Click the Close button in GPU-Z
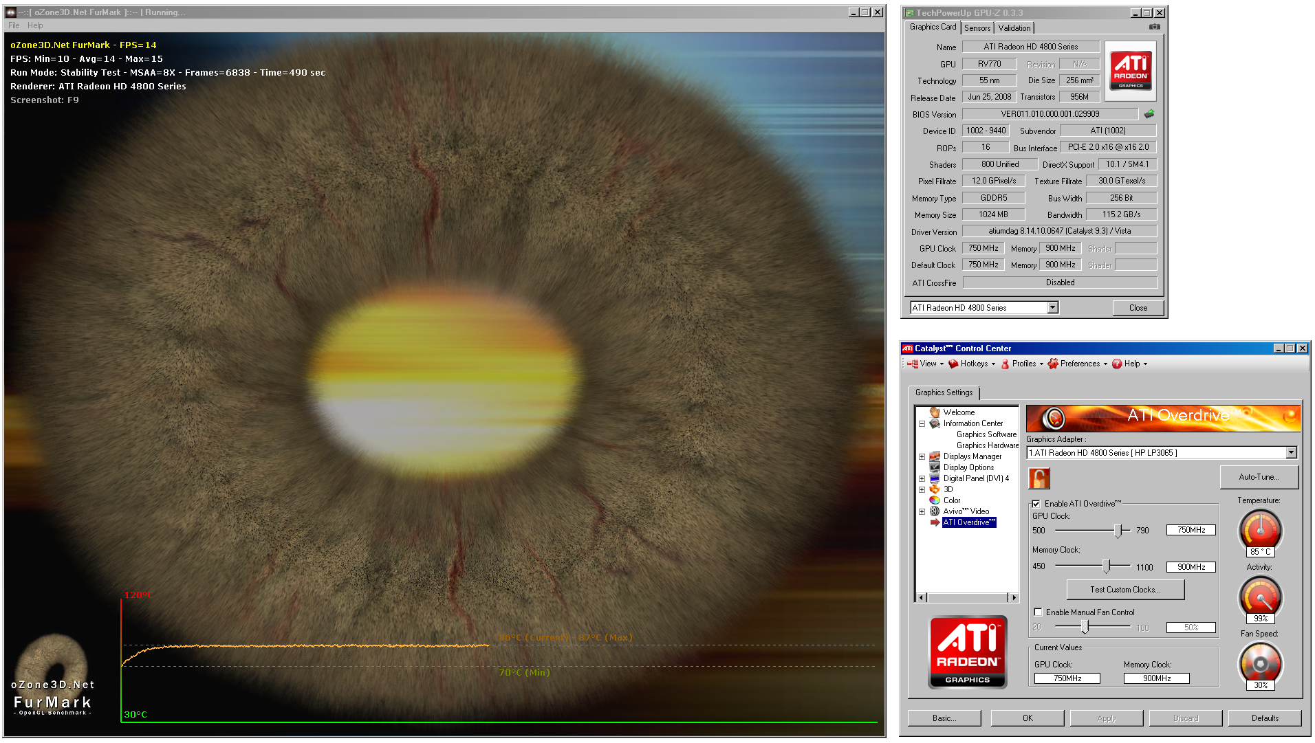This screenshot has width=1315, height=743. click(x=1138, y=308)
